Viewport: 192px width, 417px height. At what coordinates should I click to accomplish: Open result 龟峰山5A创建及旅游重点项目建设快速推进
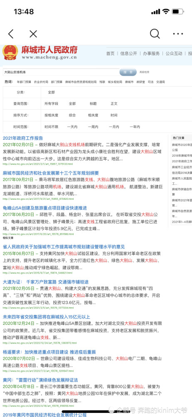point(45,208)
